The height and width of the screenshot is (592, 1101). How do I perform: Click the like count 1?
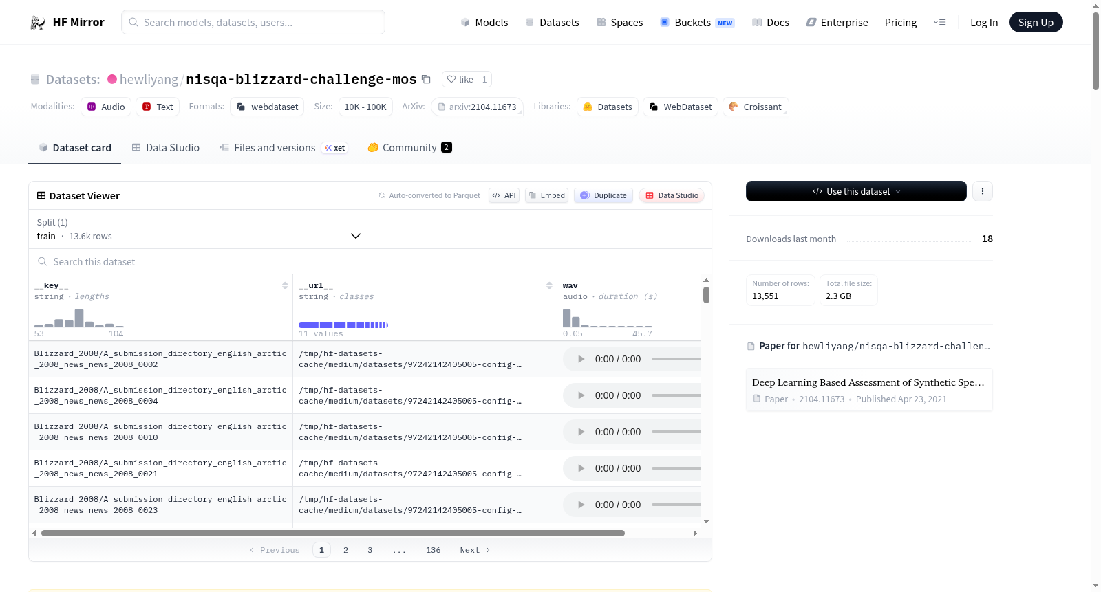coord(484,79)
